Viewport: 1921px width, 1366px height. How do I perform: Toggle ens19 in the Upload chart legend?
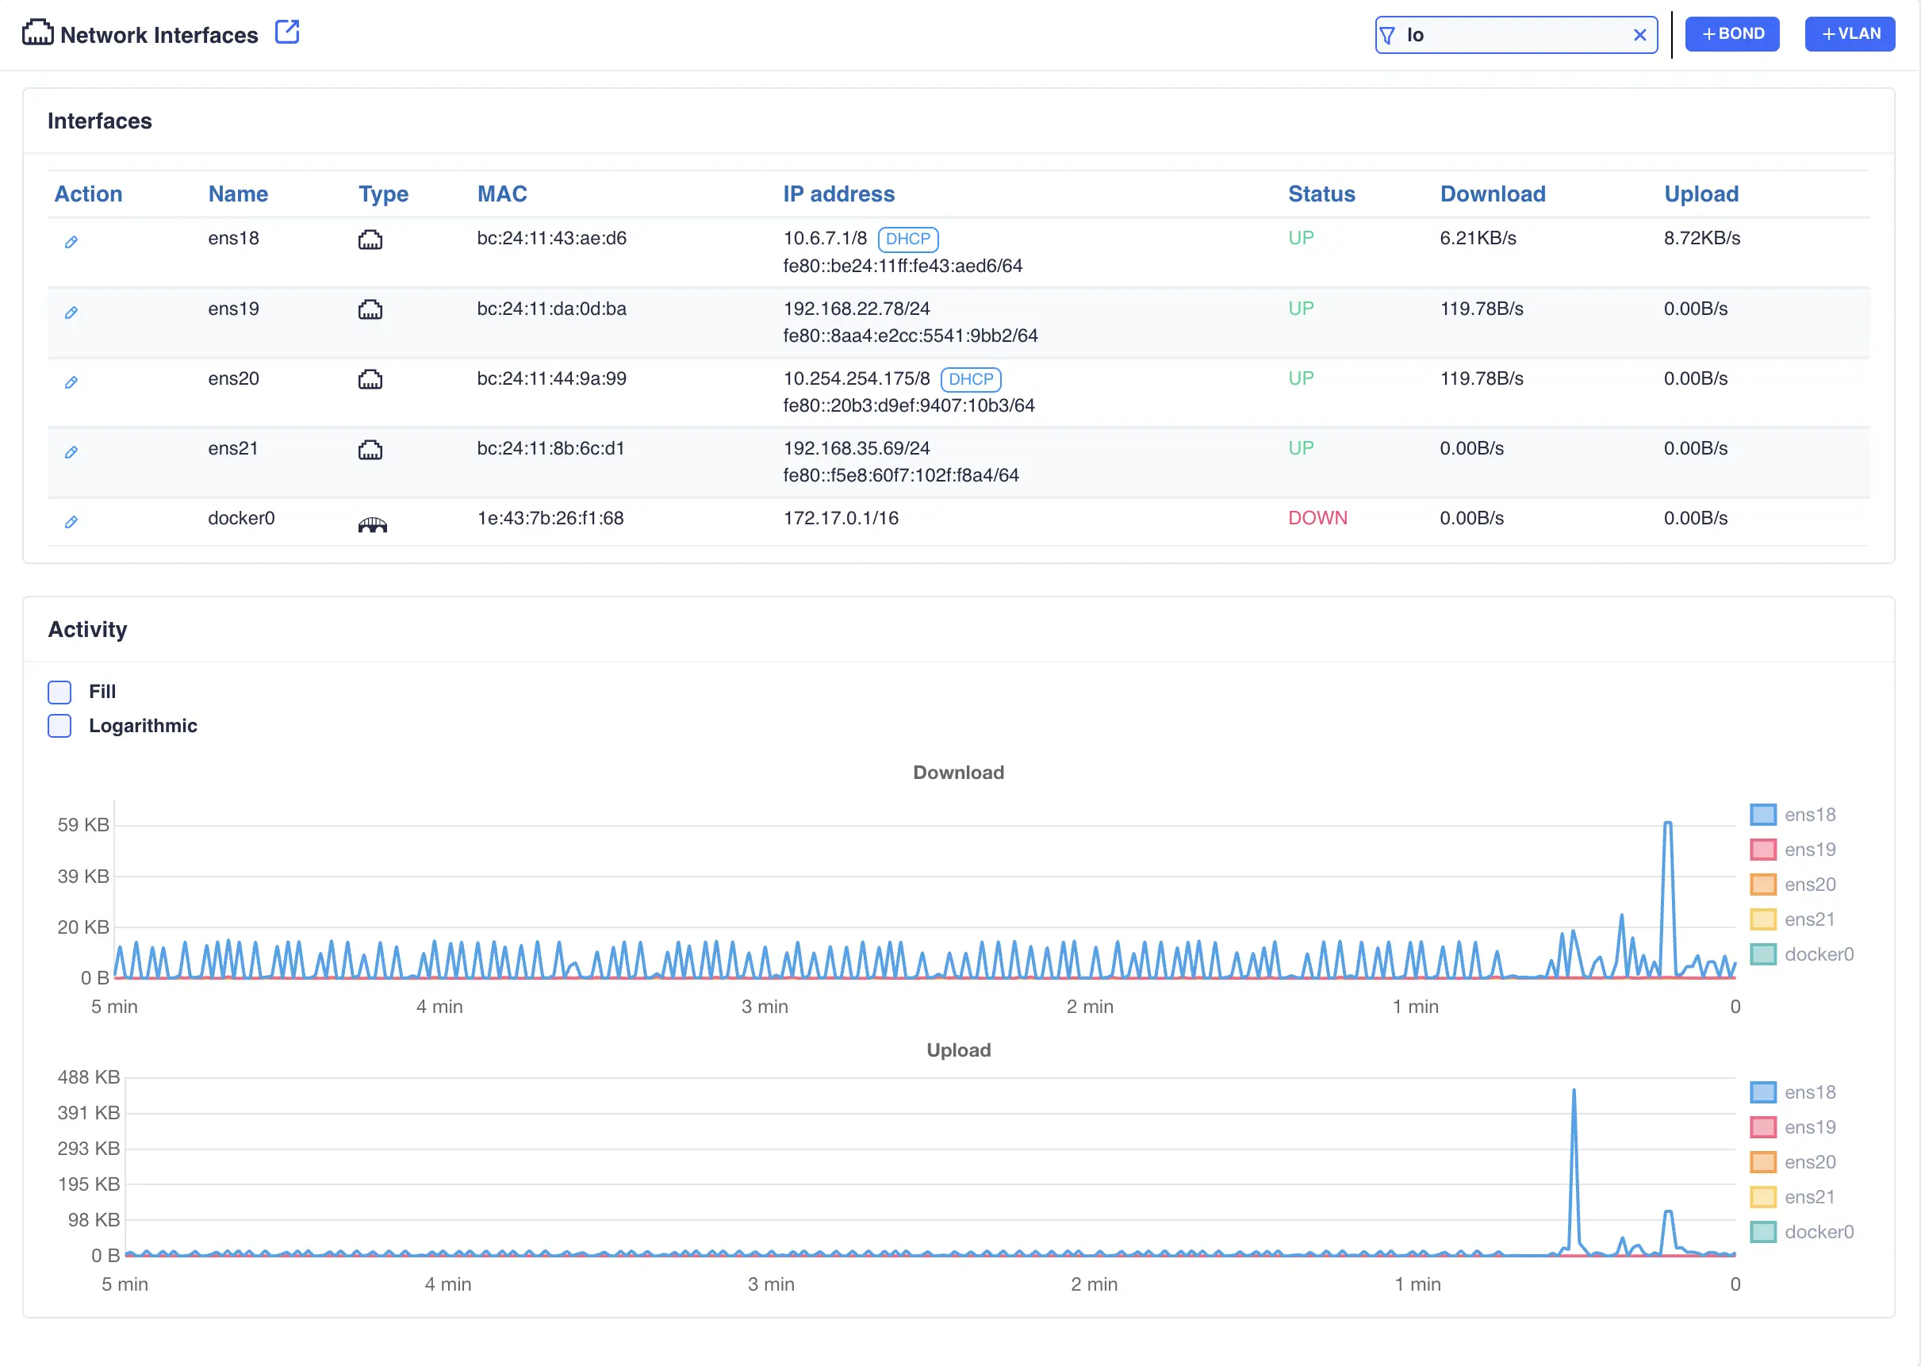pyautogui.click(x=1793, y=1127)
